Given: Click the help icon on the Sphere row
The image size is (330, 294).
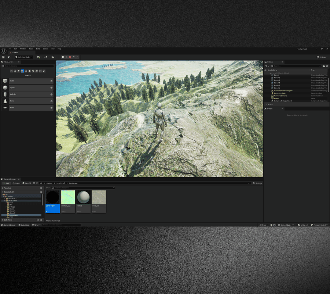Looking at the screenshot, I should (51, 88).
